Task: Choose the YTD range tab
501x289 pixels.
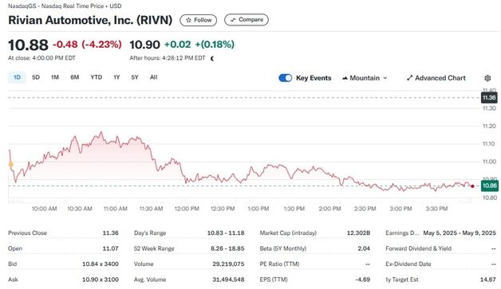Action: click(97, 77)
